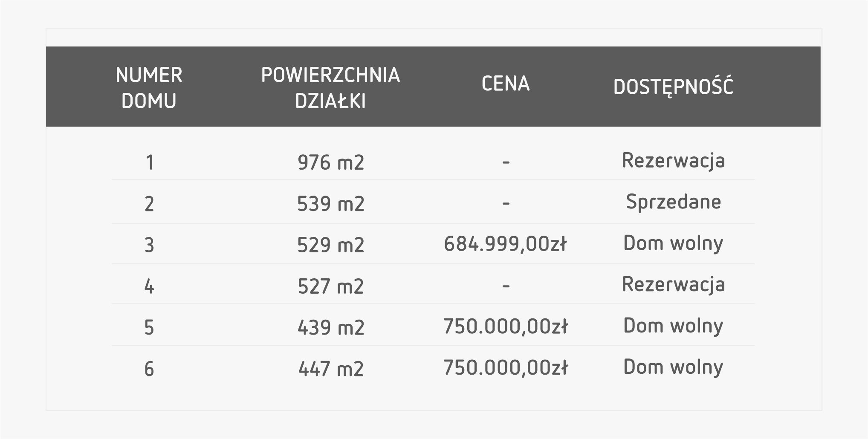Select the DOSTĘPNOŚĆ column header

[x=673, y=87]
